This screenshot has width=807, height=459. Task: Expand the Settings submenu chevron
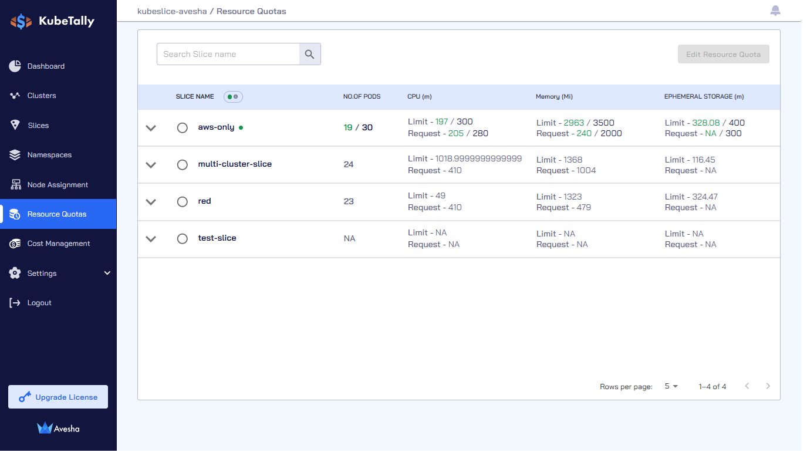107,273
